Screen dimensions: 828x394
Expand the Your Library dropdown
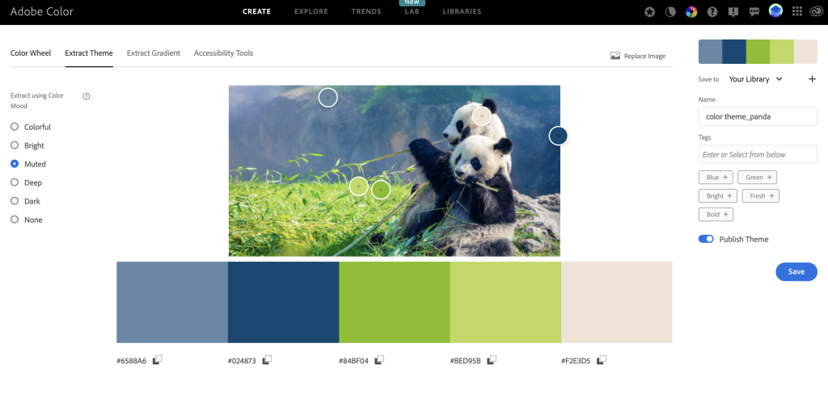(756, 79)
